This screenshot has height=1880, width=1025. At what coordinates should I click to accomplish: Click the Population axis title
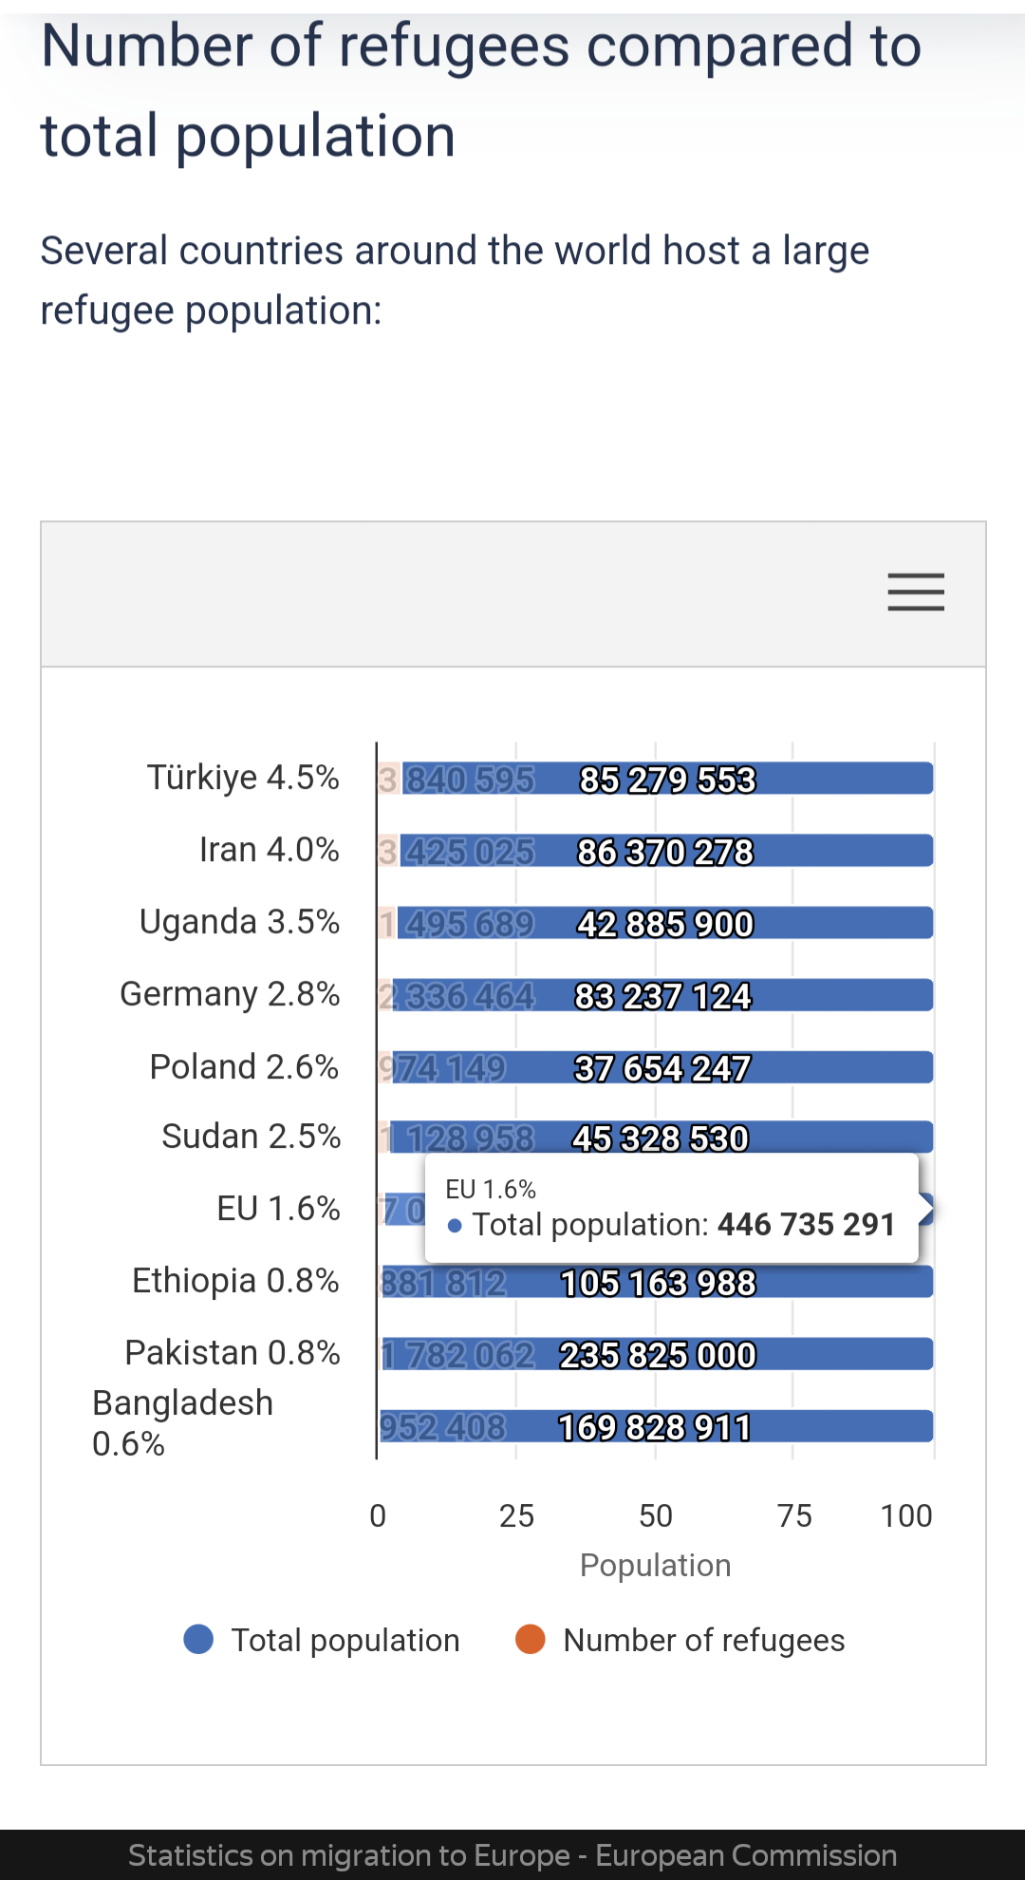click(655, 1565)
